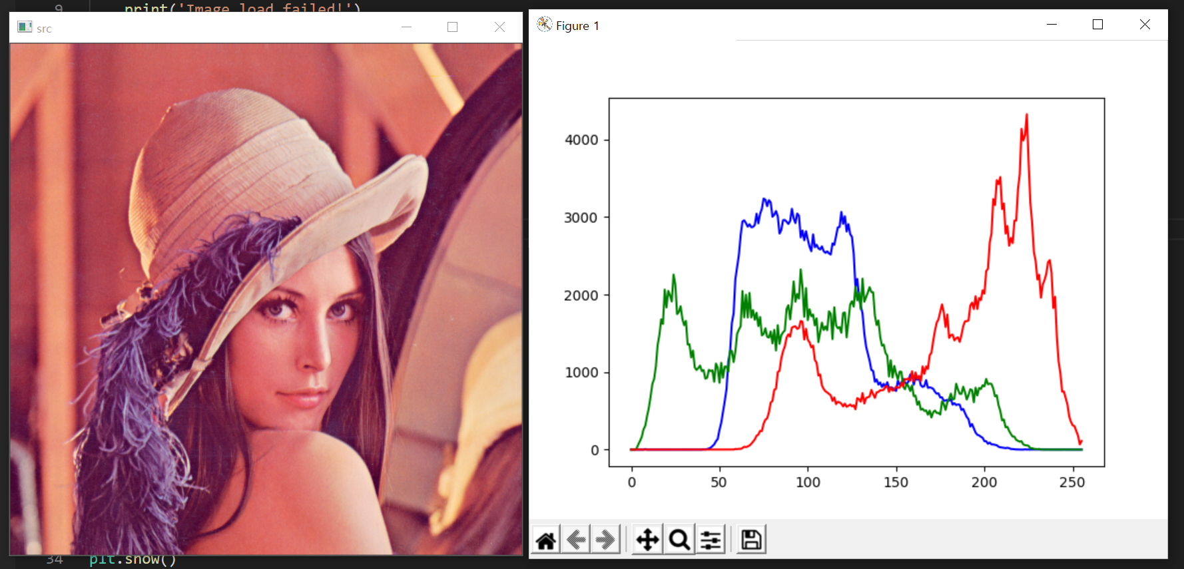Click the y-axis label 3000
The image size is (1184, 569).
tap(581, 218)
